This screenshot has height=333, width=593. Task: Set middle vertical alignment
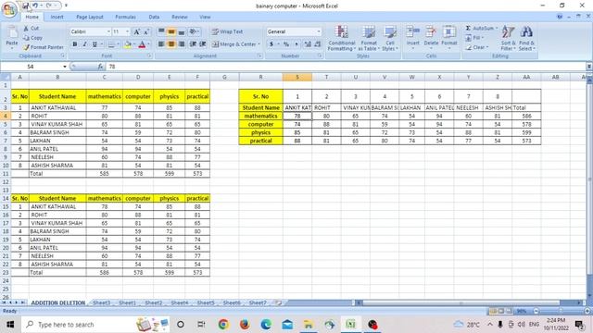coord(171,31)
